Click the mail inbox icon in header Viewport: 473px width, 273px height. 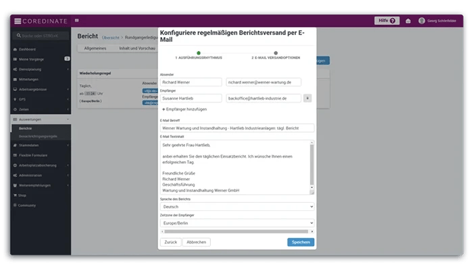click(x=408, y=21)
